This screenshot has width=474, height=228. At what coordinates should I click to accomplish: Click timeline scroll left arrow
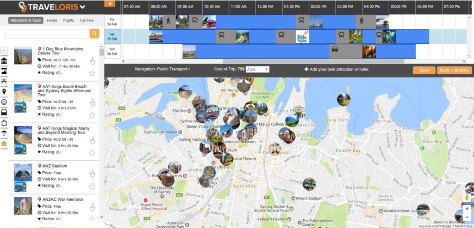point(123,61)
